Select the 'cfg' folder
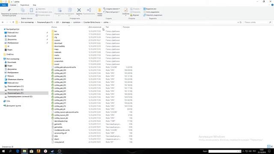 click(x=56, y=37)
